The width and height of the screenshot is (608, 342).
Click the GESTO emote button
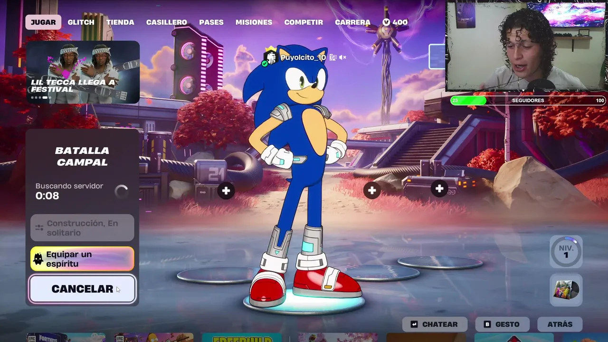(502, 324)
